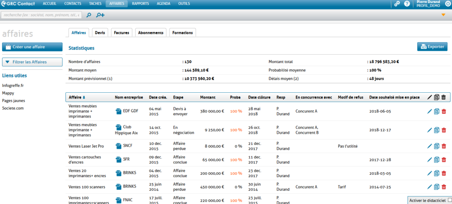
Task: Delete the SFR affaire row
Action: (444, 159)
